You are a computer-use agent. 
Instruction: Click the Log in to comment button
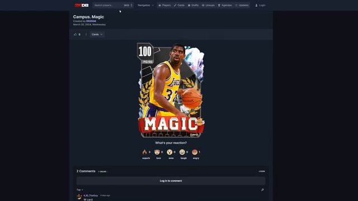click(x=171, y=181)
